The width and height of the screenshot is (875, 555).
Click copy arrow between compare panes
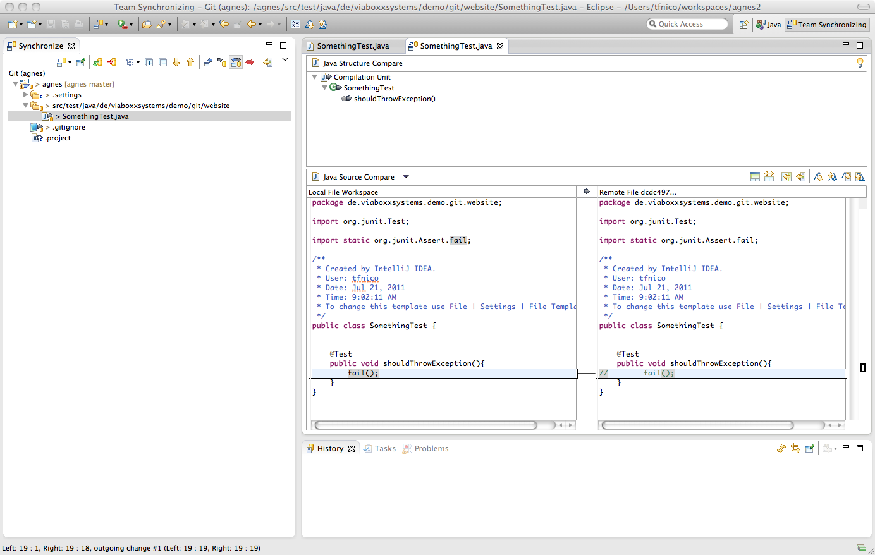tap(587, 192)
